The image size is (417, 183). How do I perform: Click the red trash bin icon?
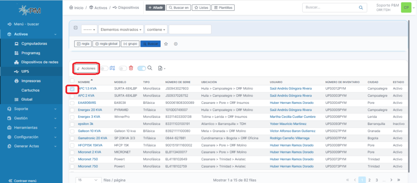[131, 68]
